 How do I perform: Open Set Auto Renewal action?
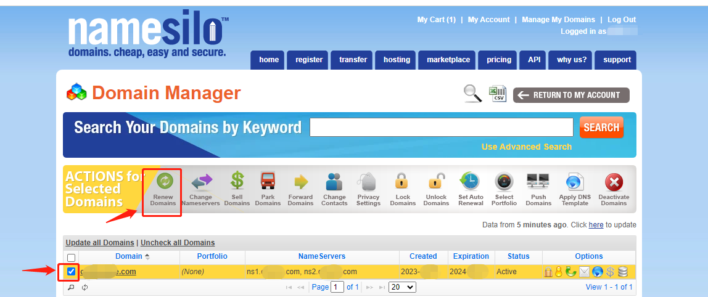click(x=470, y=182)
